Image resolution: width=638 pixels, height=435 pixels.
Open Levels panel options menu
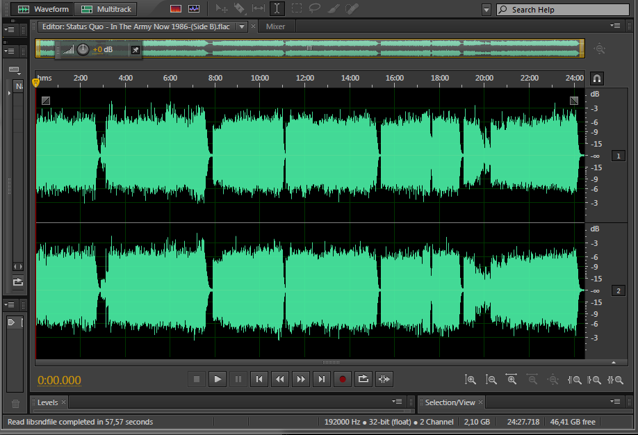[397, 402]
